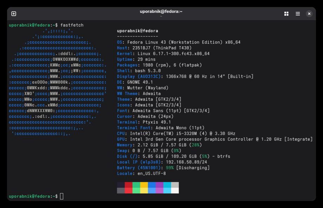Click the Locale en_US.UTF-8 line
The height and width of the screenshot is (208, 323).
[141, 173]
